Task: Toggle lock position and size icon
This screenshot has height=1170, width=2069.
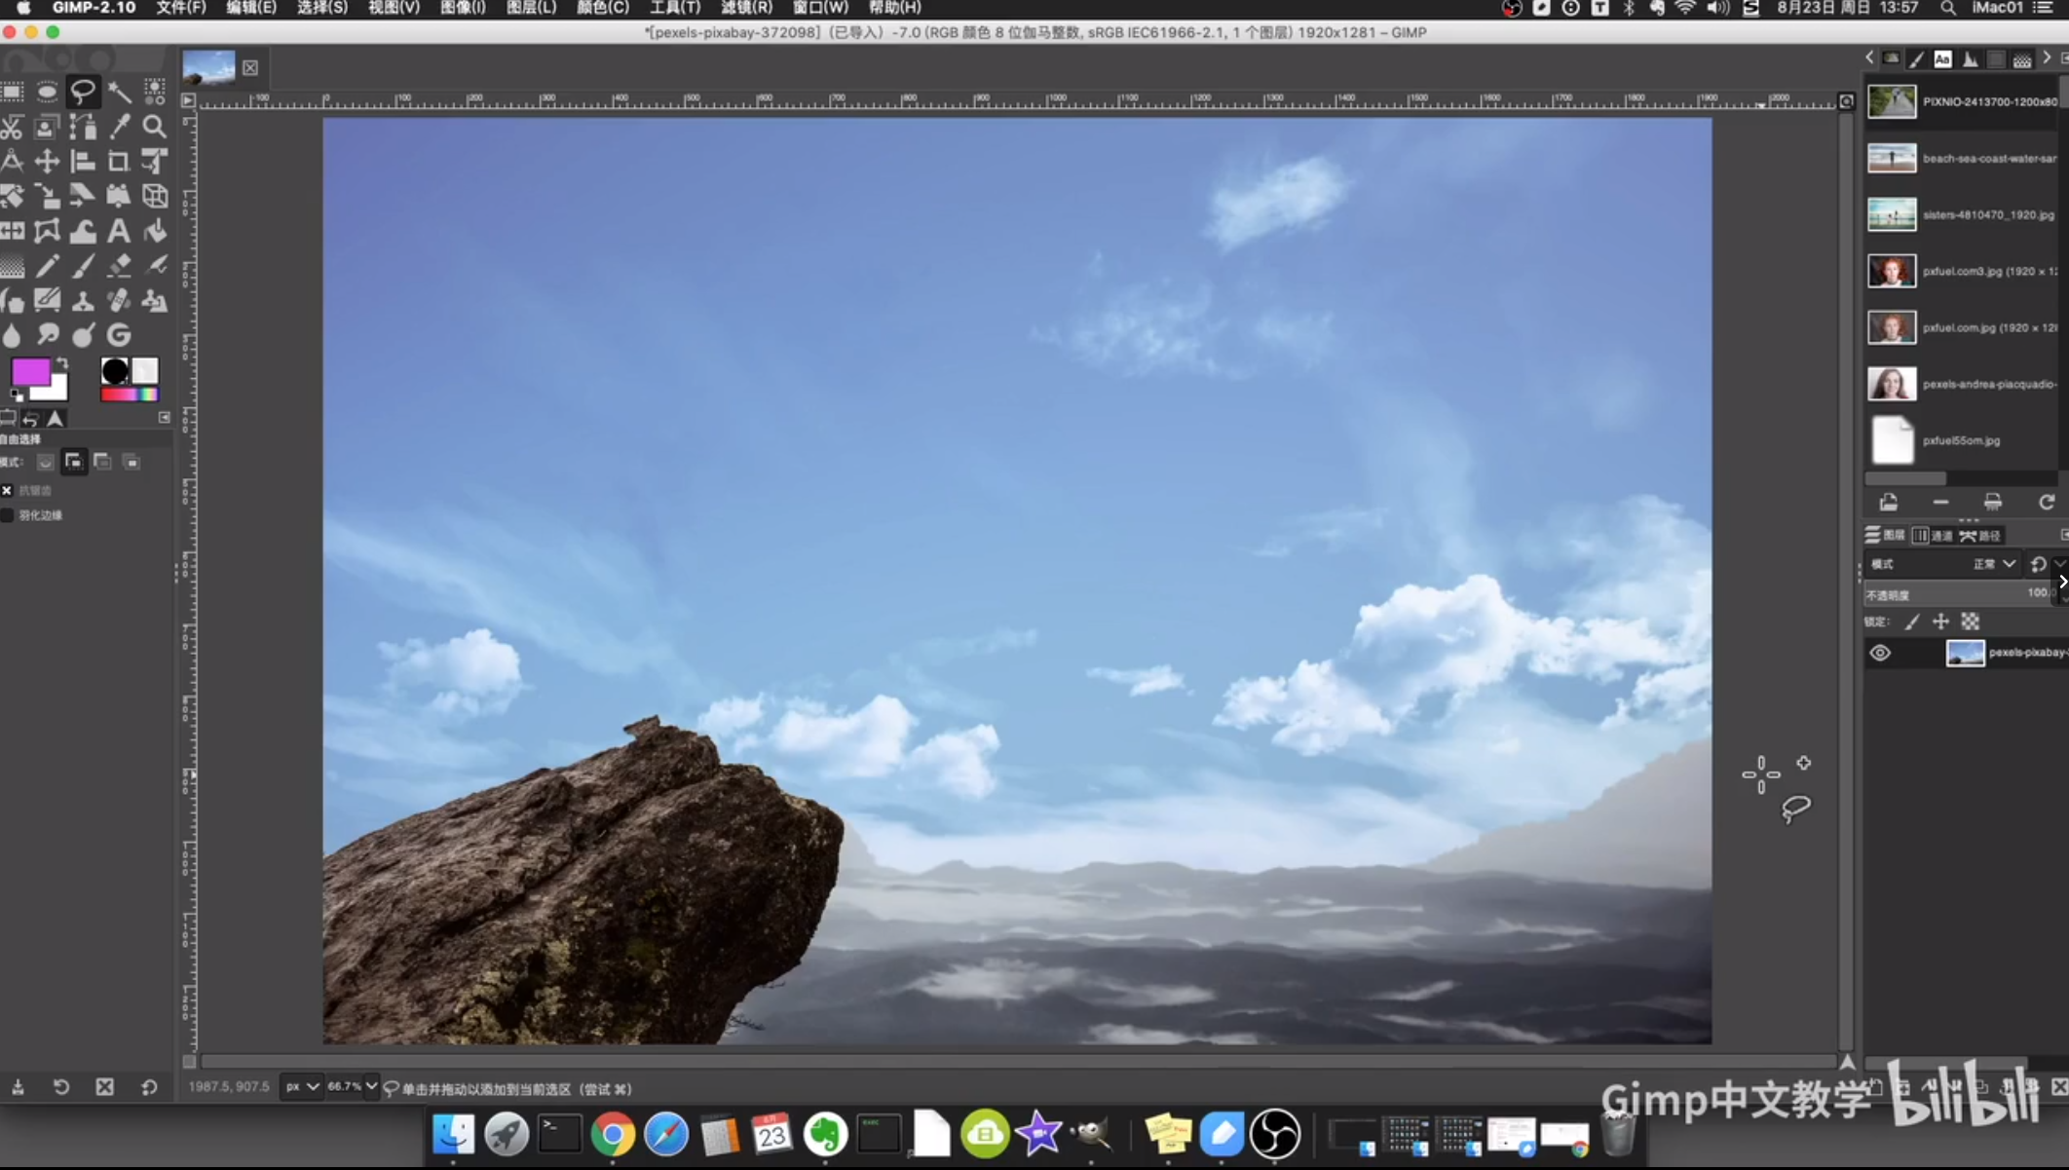Action: tap(1940, 622)
